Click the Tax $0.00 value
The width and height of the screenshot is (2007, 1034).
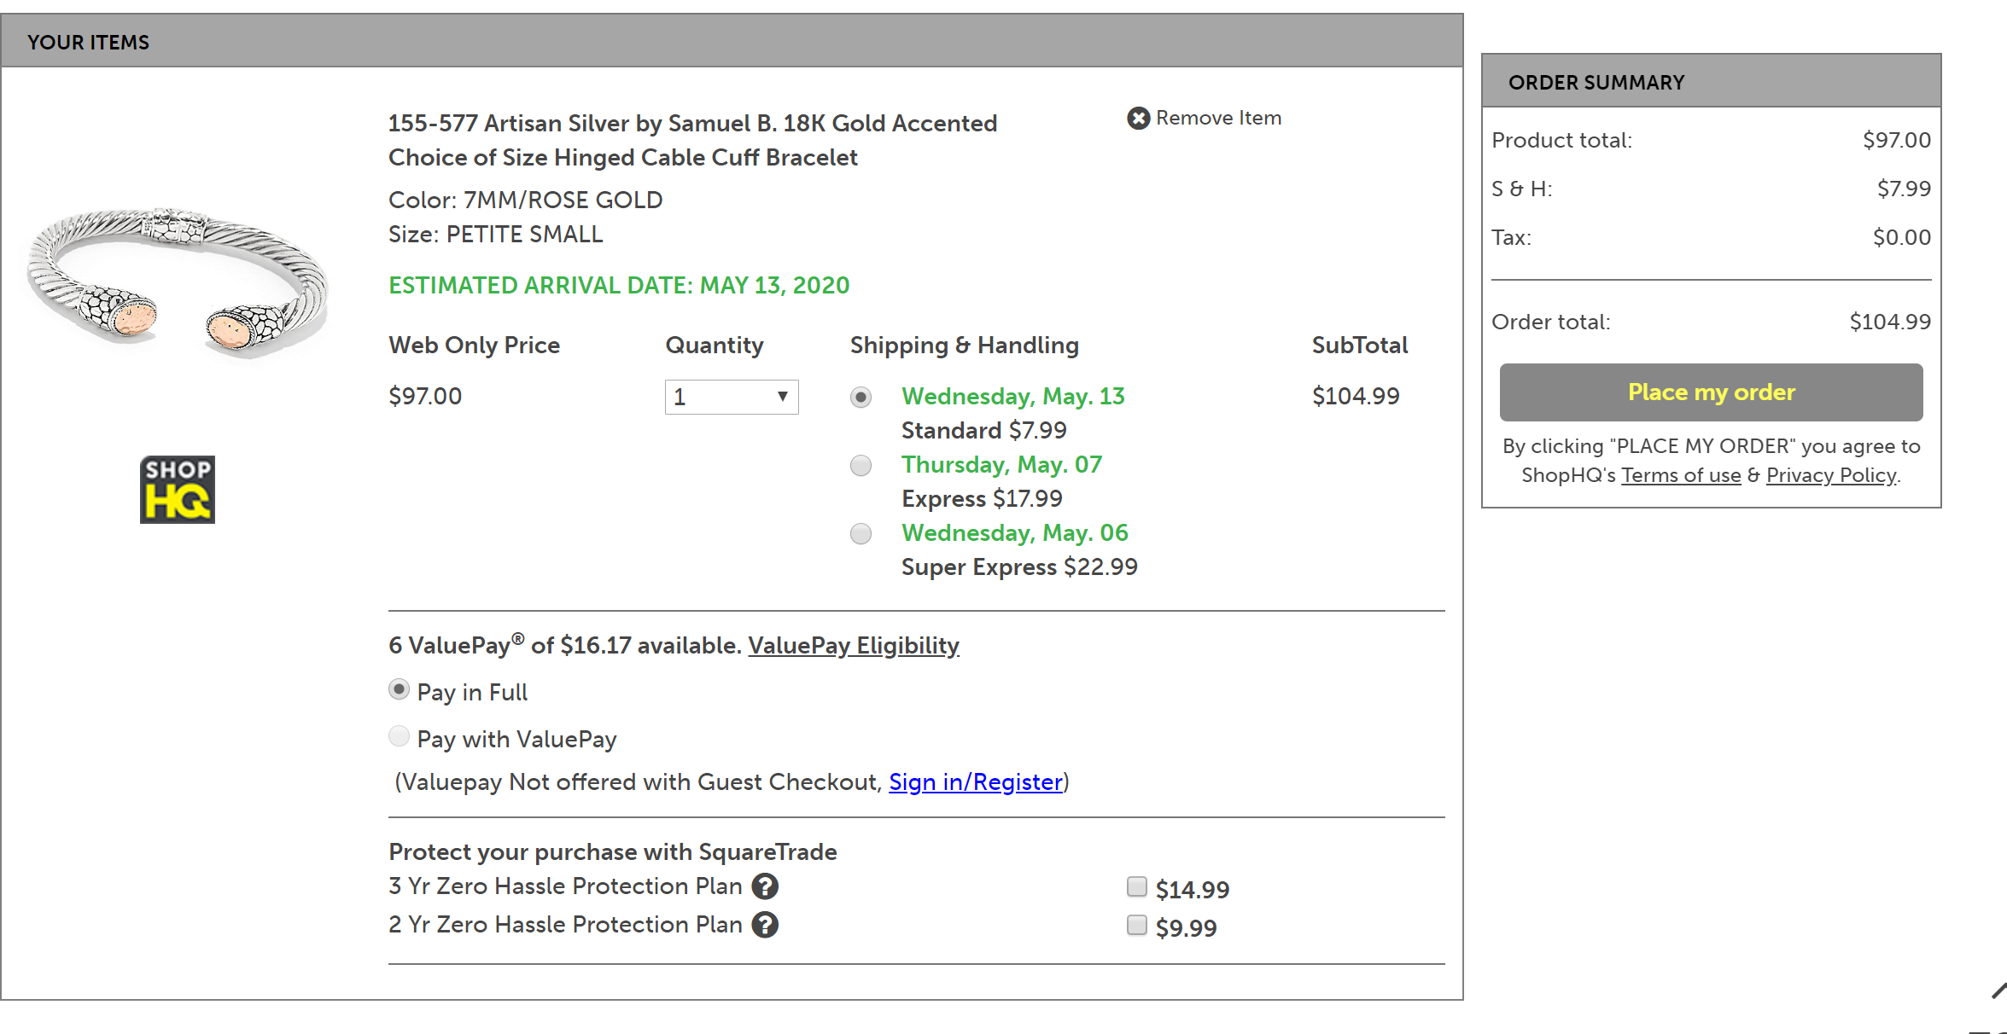point(1902,237)
